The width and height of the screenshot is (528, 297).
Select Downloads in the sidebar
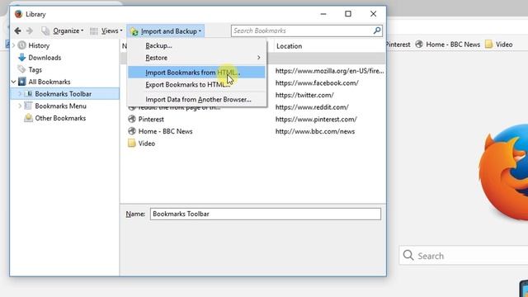(45, 58)
